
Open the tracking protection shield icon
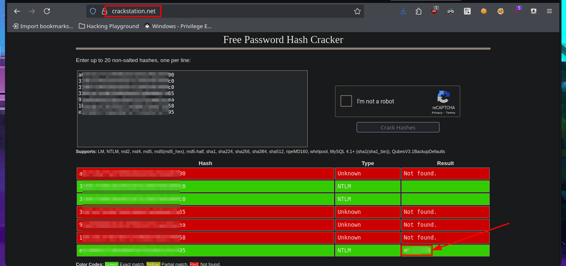[x=93, y=11]
